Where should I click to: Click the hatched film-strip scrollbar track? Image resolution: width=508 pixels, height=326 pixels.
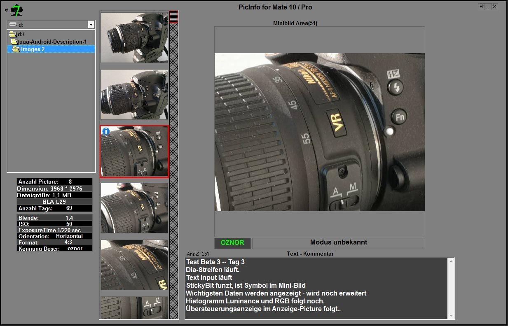[174, 171]
